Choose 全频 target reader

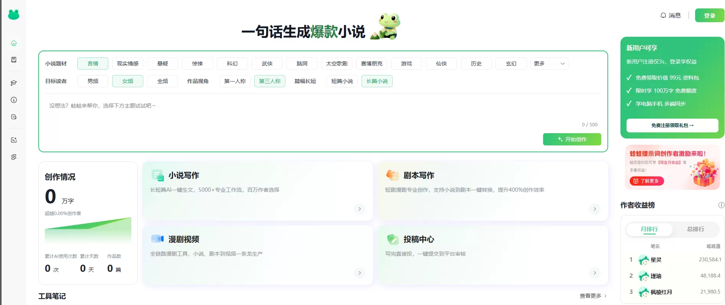pos(162,81)
